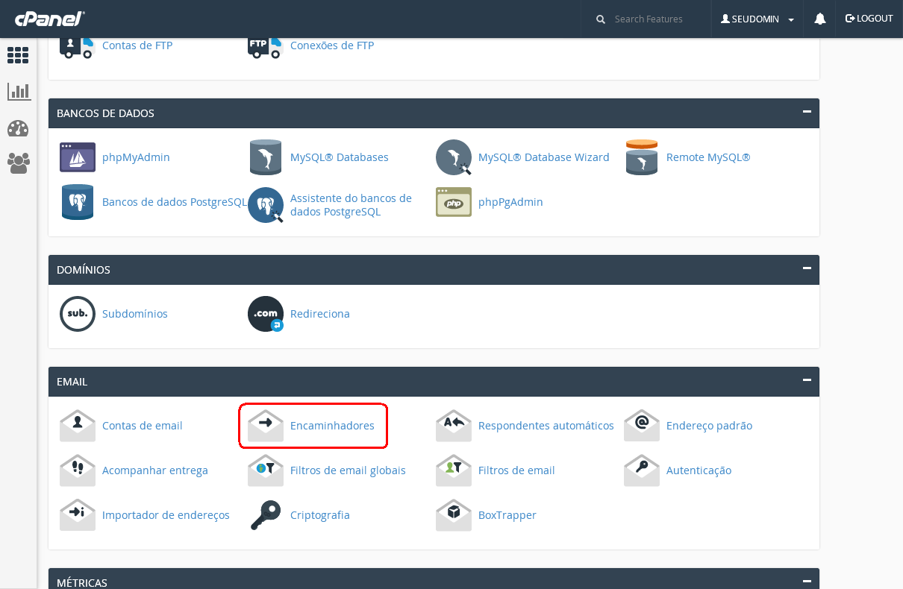Open Respondentes automáticos icon
Viewport: 903px width, 589px height.
click(x=454, y=426)
